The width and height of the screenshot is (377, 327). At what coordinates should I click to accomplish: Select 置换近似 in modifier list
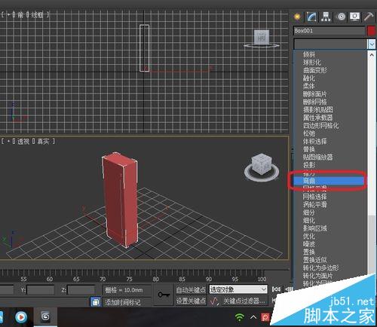pyautogui.click(x=315, y=260)
